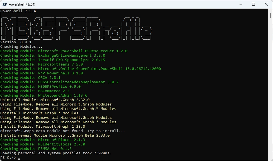Click the "Version: 0.9.1" line

[16, 42]
